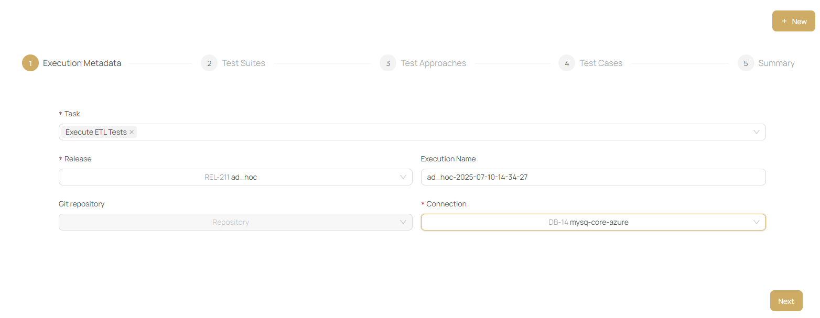The width and height of the screenshot is (820, 318).
Task: Click the step 1 number circle
Action: (30, 63)
